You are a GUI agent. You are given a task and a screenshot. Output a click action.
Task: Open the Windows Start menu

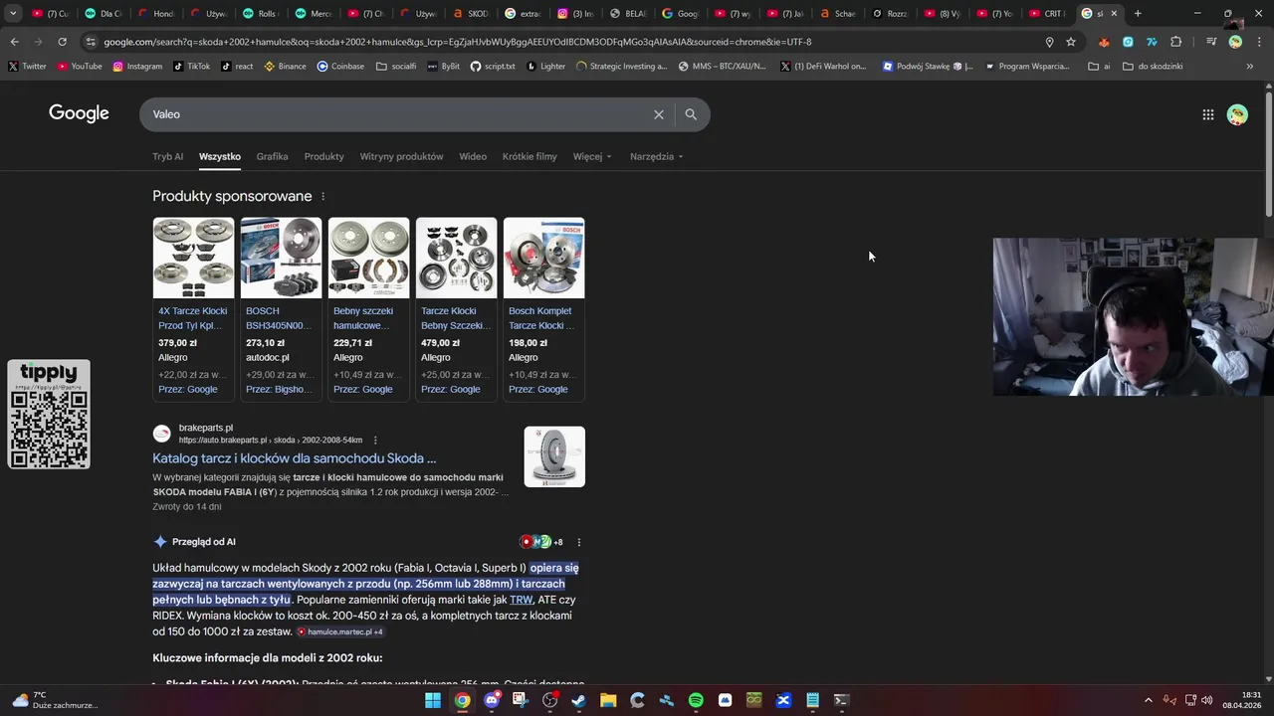click(x=433, y=700)
